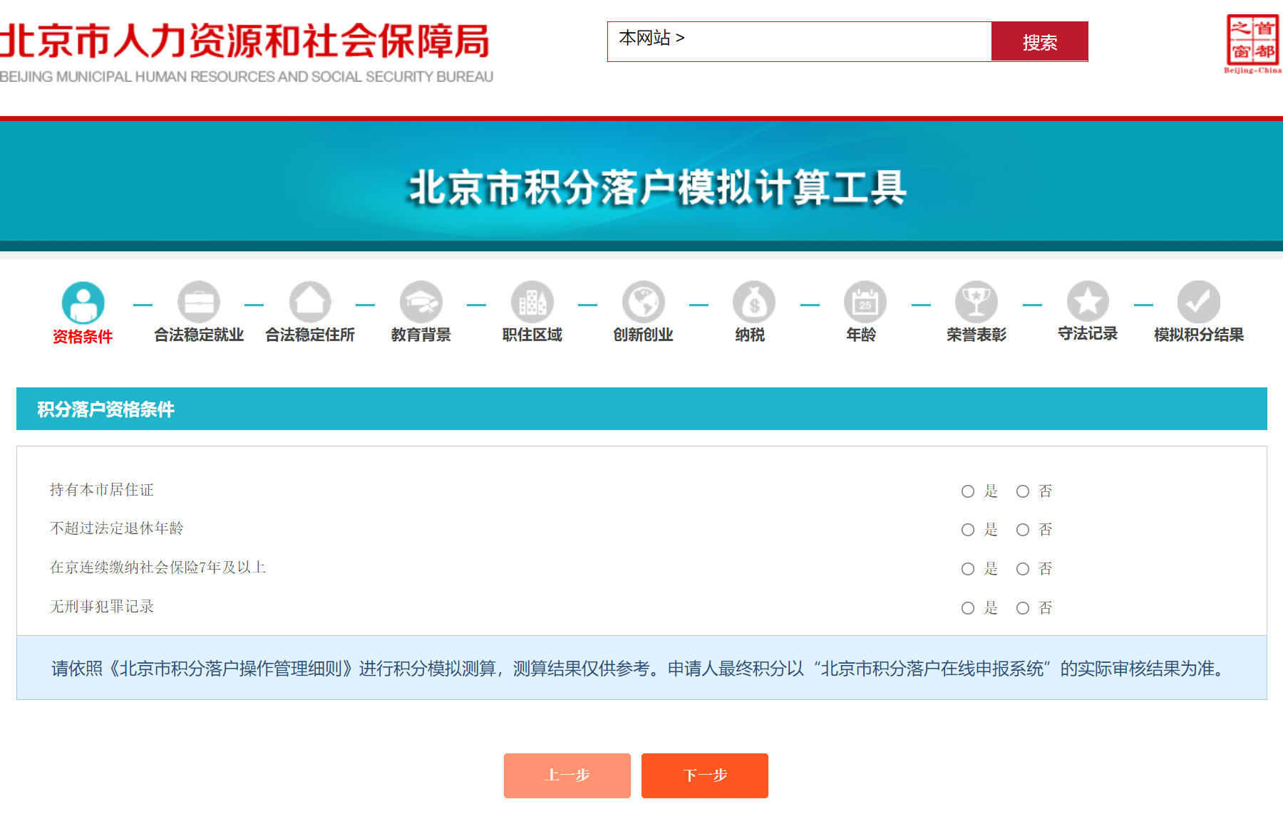Open the 纳税 step label
The height and width of the screenshot is (821, 1283).
(750, 335)
